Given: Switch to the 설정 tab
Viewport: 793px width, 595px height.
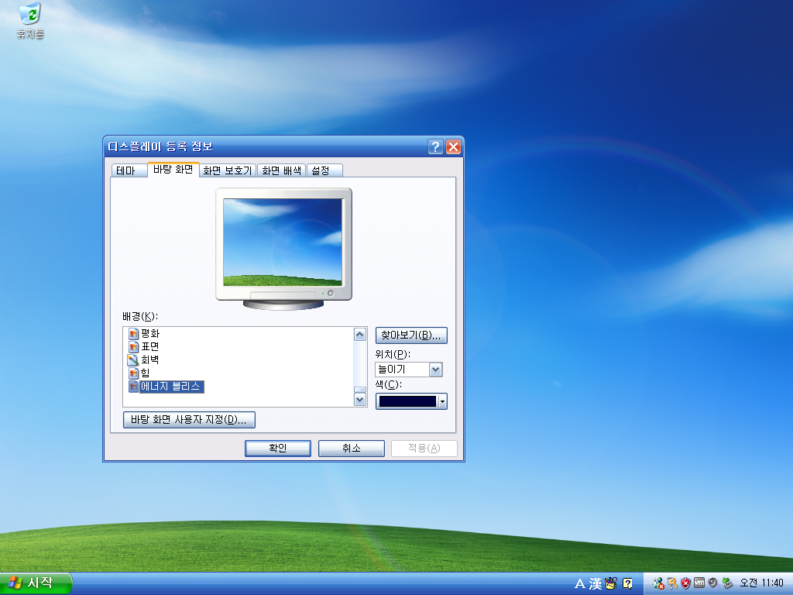Looking at the screenshot, I should coord(324,170).
